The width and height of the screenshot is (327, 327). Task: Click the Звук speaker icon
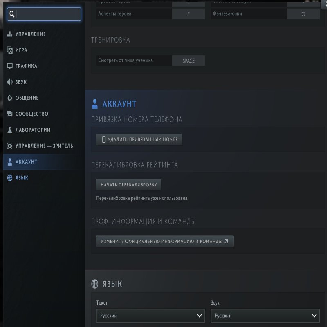[x=10, y=82]
